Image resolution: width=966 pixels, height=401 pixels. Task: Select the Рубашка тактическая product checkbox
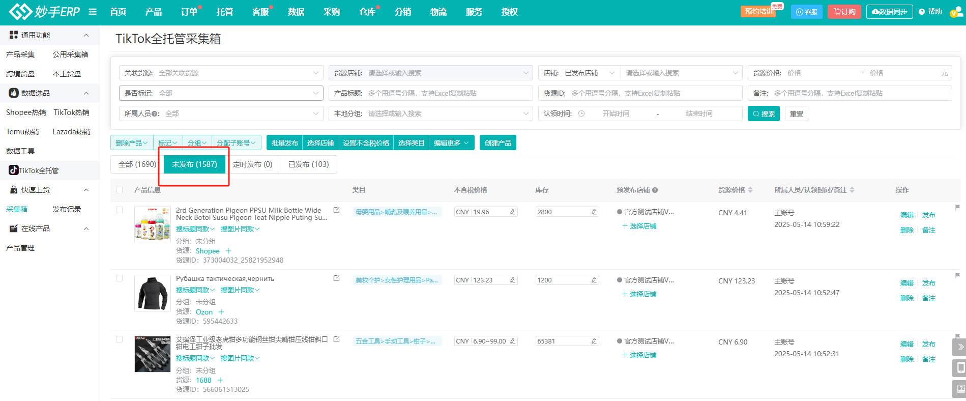(120, 278)
